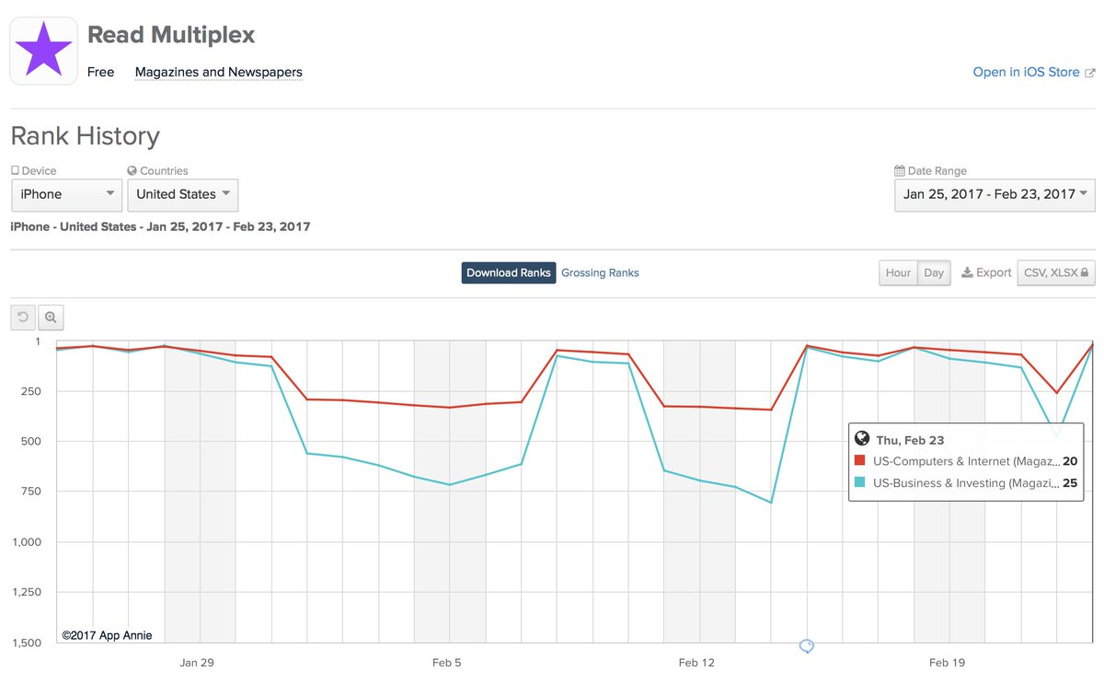The height and width of the screenshot is (683, 1104).
Task: Switch to Grossing Ranks tab
Action: (600, 272)
